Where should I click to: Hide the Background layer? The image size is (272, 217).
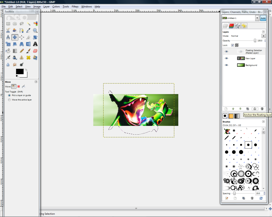tap(226, 65)
